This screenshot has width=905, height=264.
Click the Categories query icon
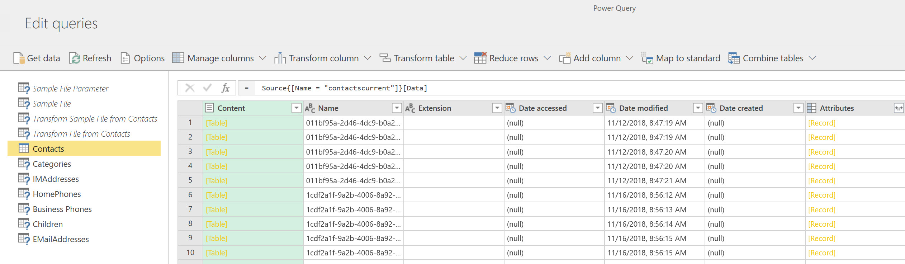tap(24, 164)
